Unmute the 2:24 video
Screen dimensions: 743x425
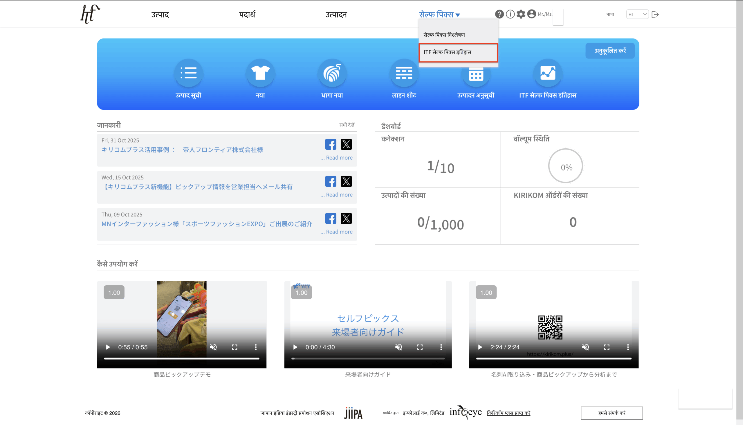point(585,347)
